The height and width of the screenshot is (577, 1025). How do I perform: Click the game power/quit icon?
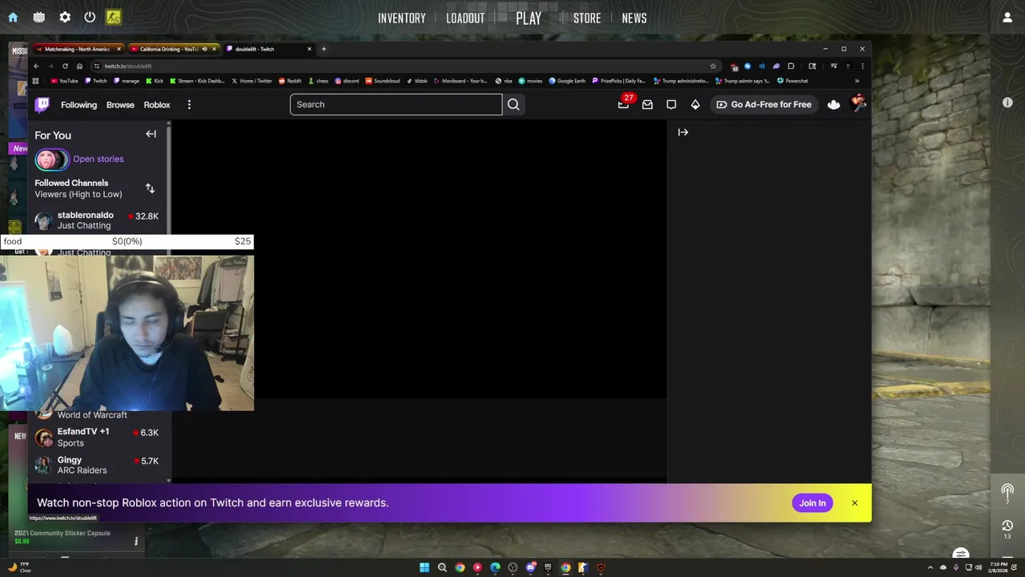tap(90, 18)
